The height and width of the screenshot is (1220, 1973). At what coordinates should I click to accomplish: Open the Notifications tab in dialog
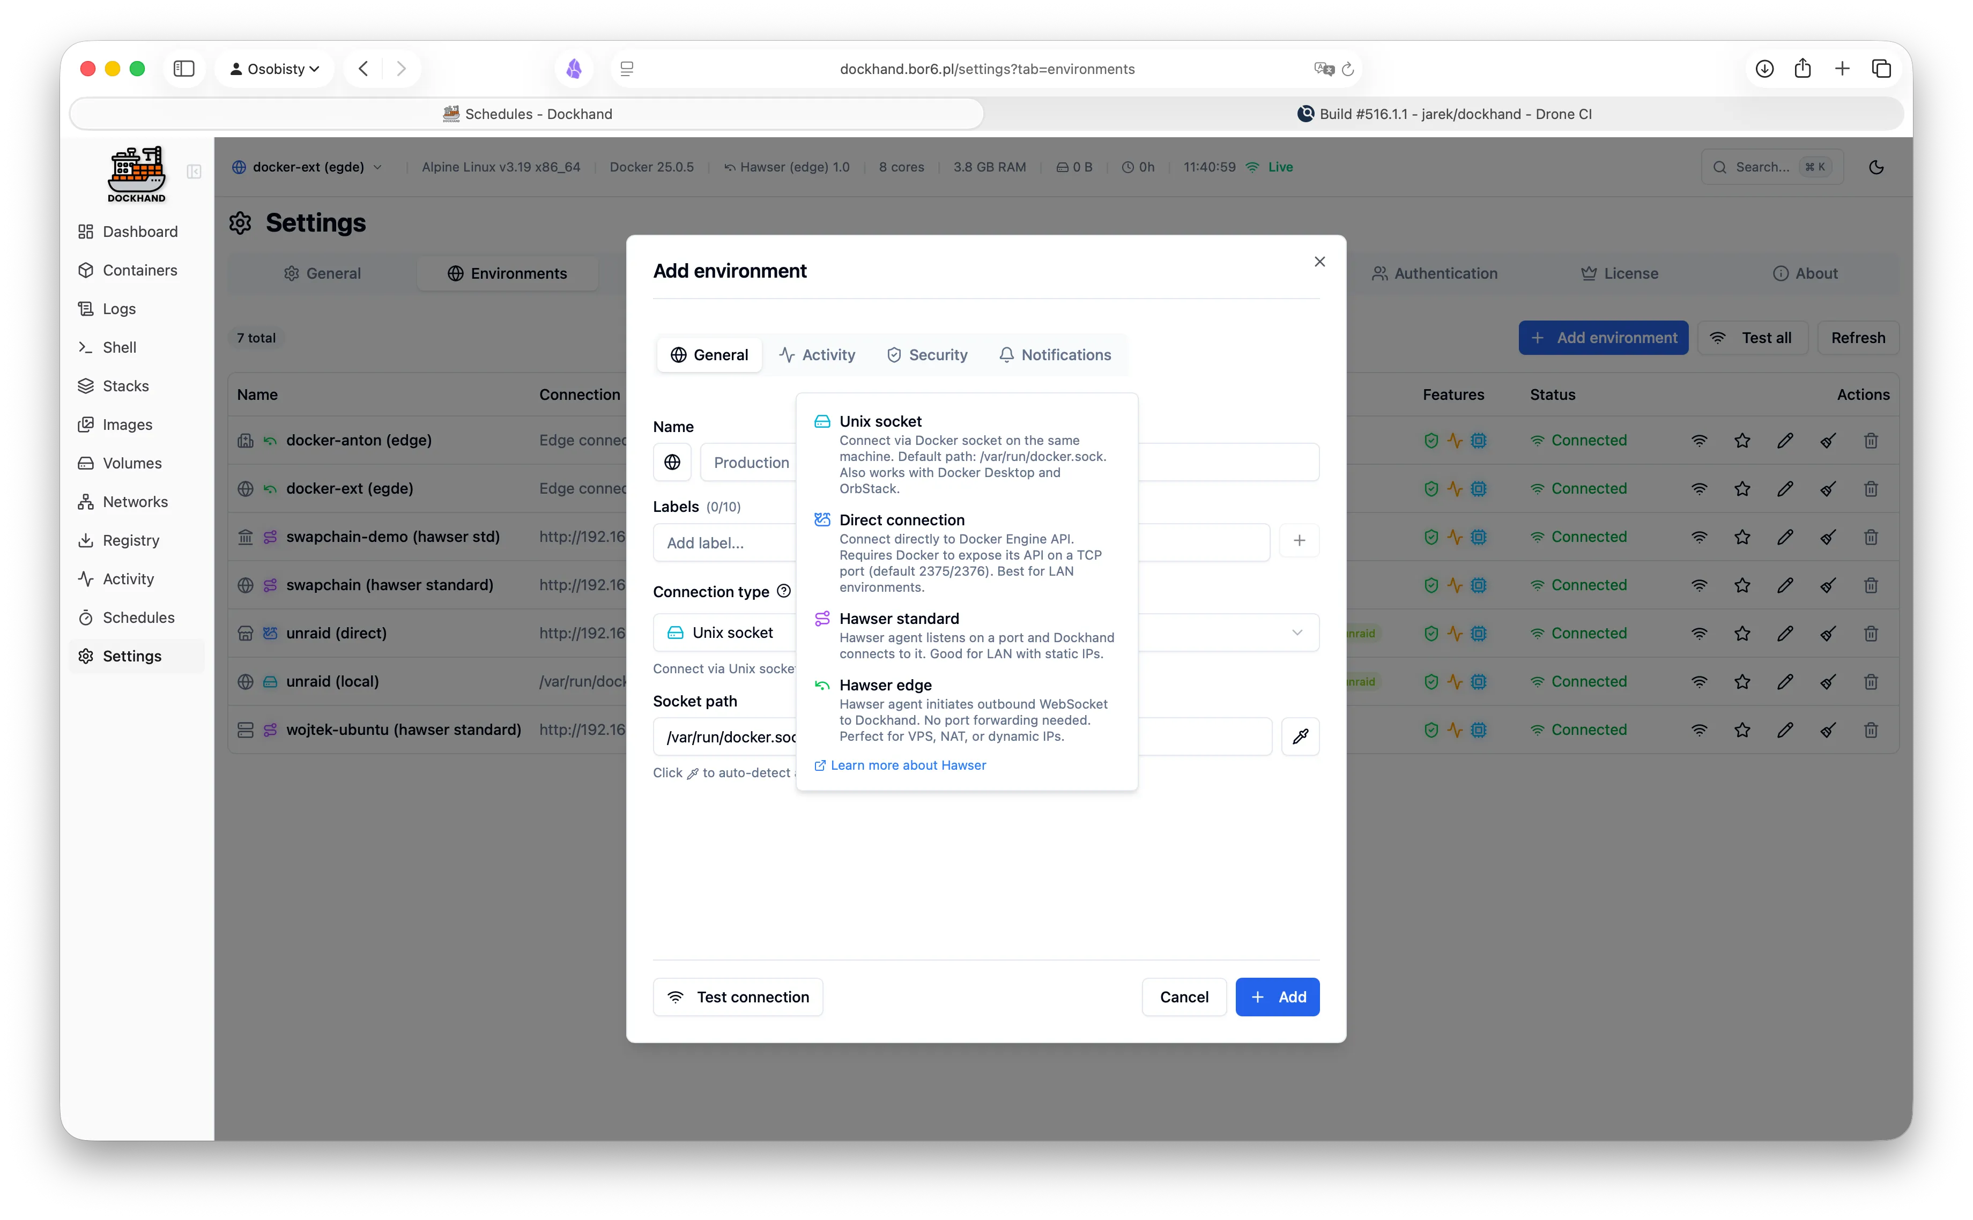click(x=1055, y=355)
